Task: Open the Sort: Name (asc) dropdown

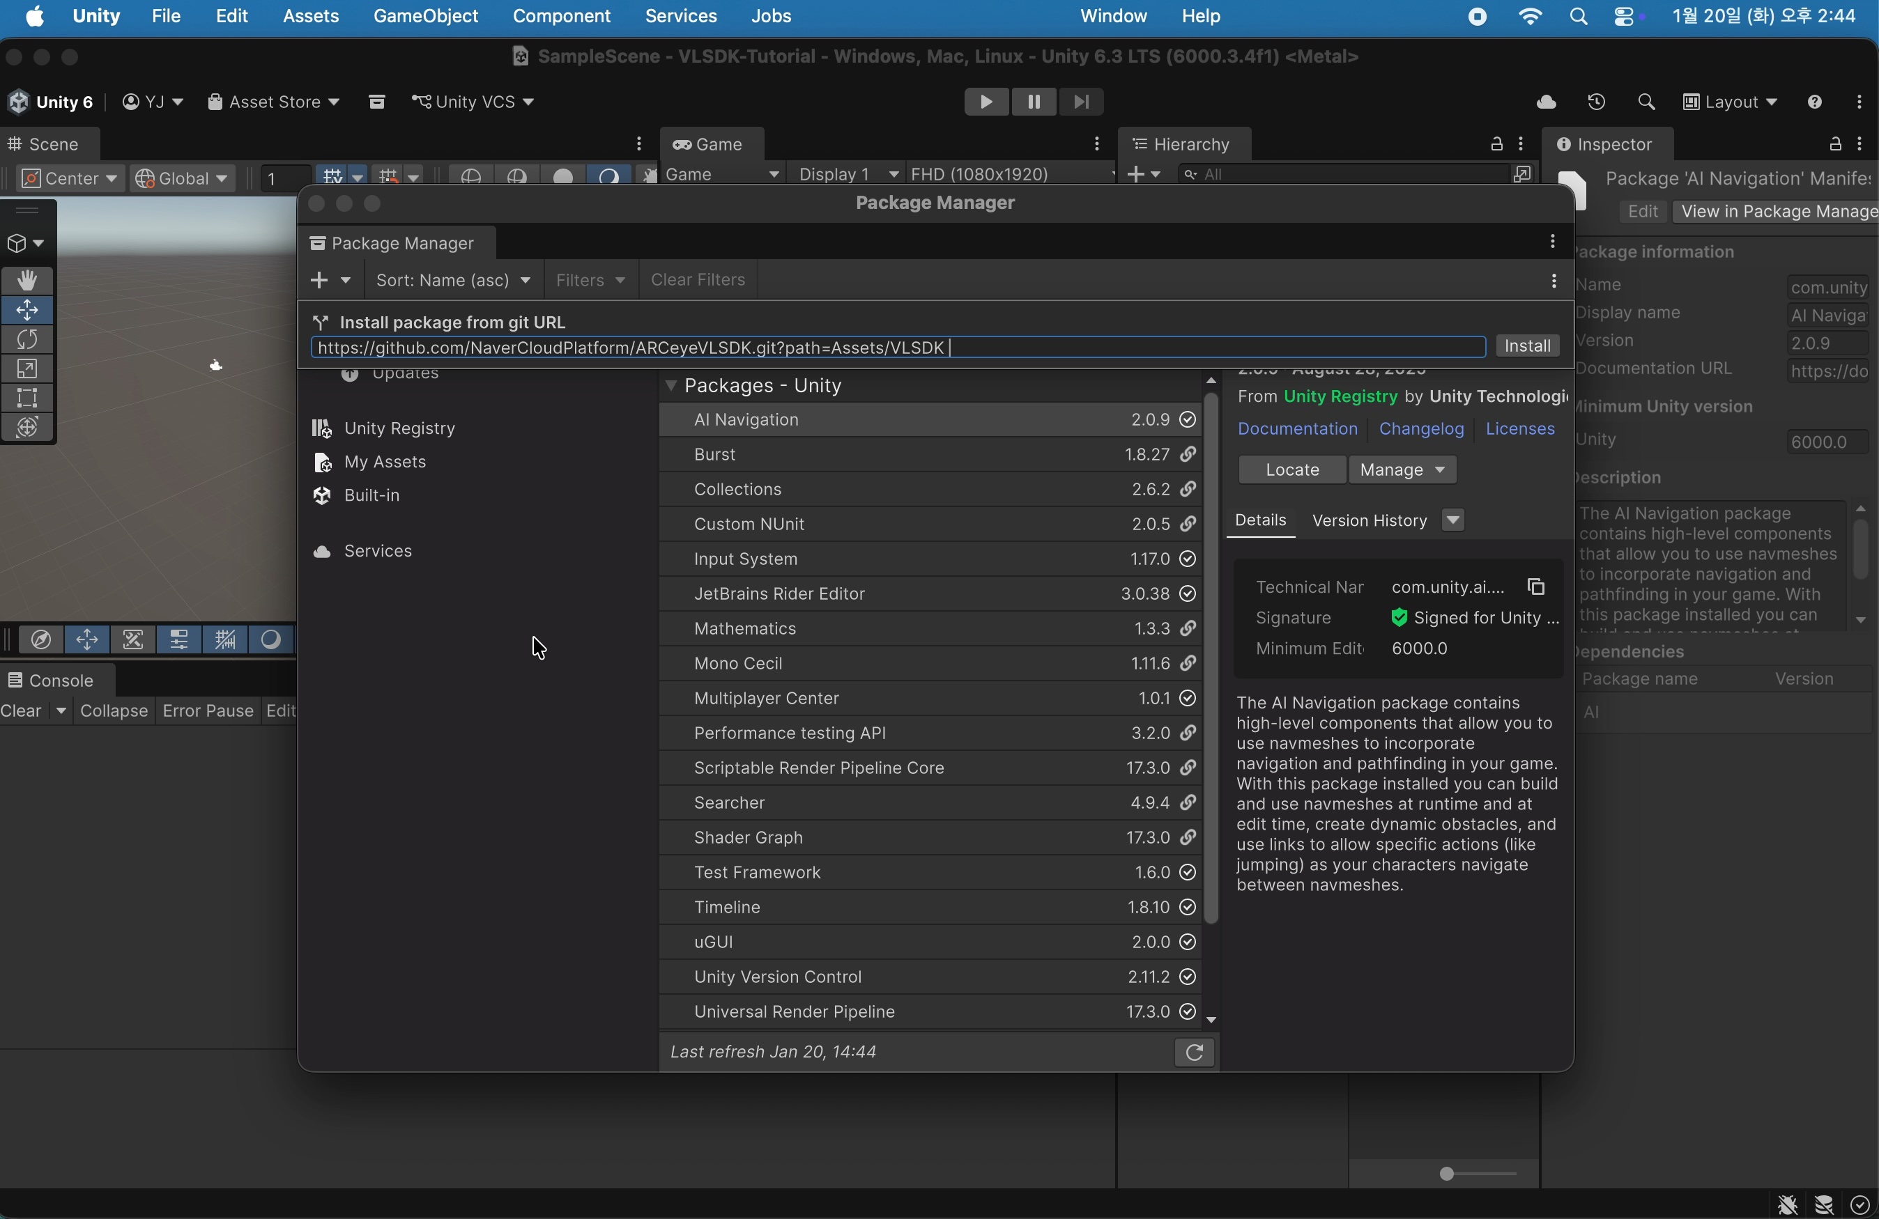Action: 453,280
